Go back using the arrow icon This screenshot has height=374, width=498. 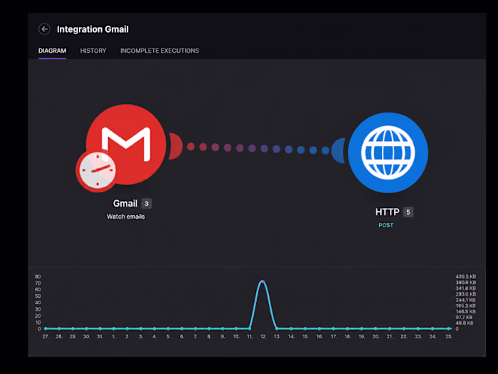(44, 29)
